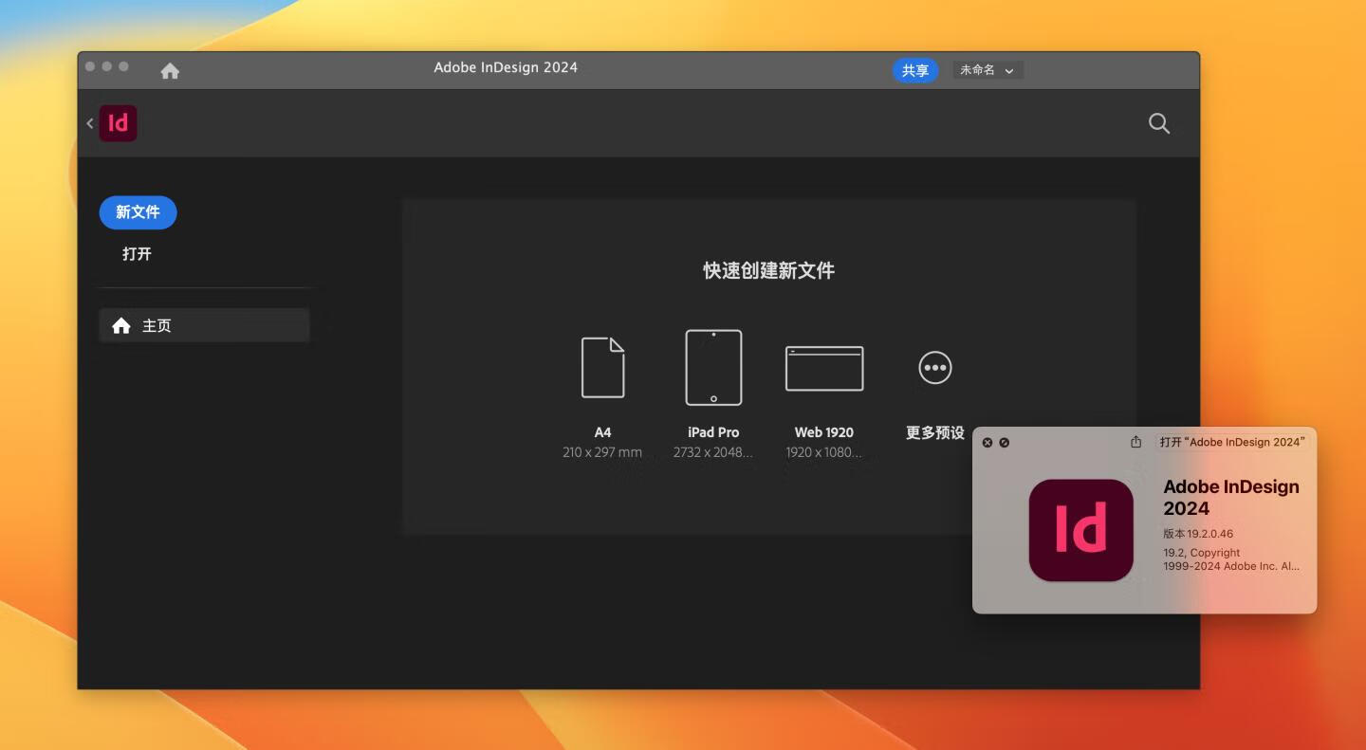Click the InDesign Id logo in header
This screenshot has width=1366, height=750.
tap(119, 123)
